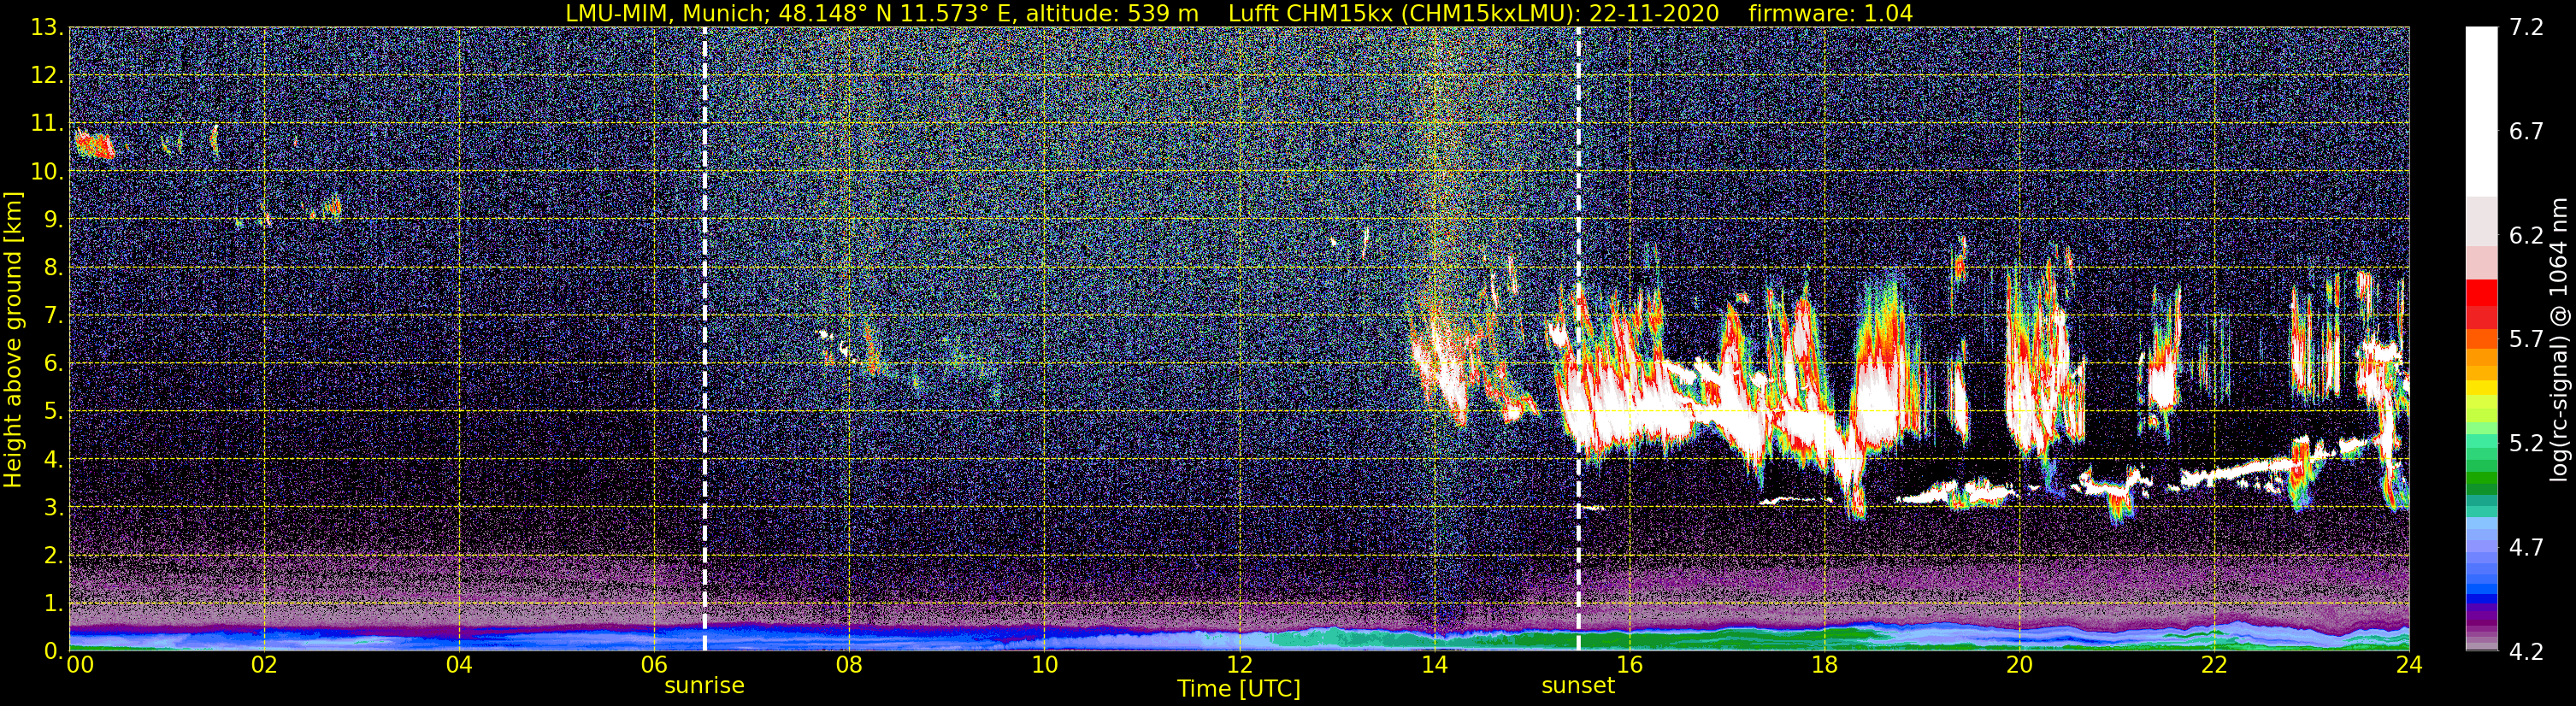This screenshot has width=2576, height=706.
Task: Click the white top section of the colorbar
Action: (x=2481, y=110)
